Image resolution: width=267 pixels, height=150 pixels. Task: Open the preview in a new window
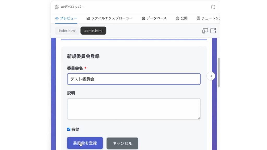[213, 31]
